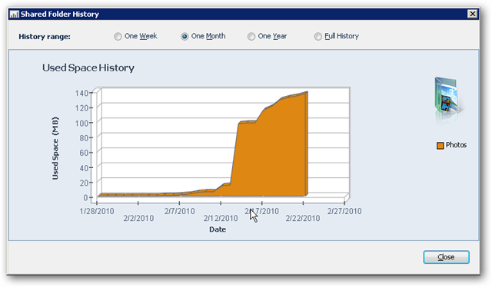Click the Used Space (MB) axis title
Image resolution: width=492 pixels, height=287 pixels.
tap(55, 149)
